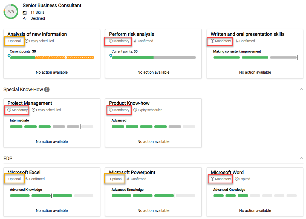Click the Confirmed icon on Microsoft Powerpoint
The height and width of the screenshot is (219, 306).
click(x=129, y=179)
